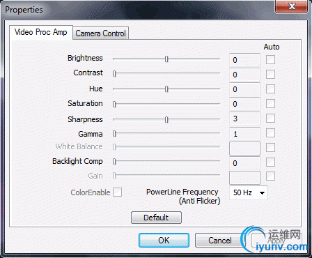Tick the Auto checkbox for Contrast

[x=270, y=74]
